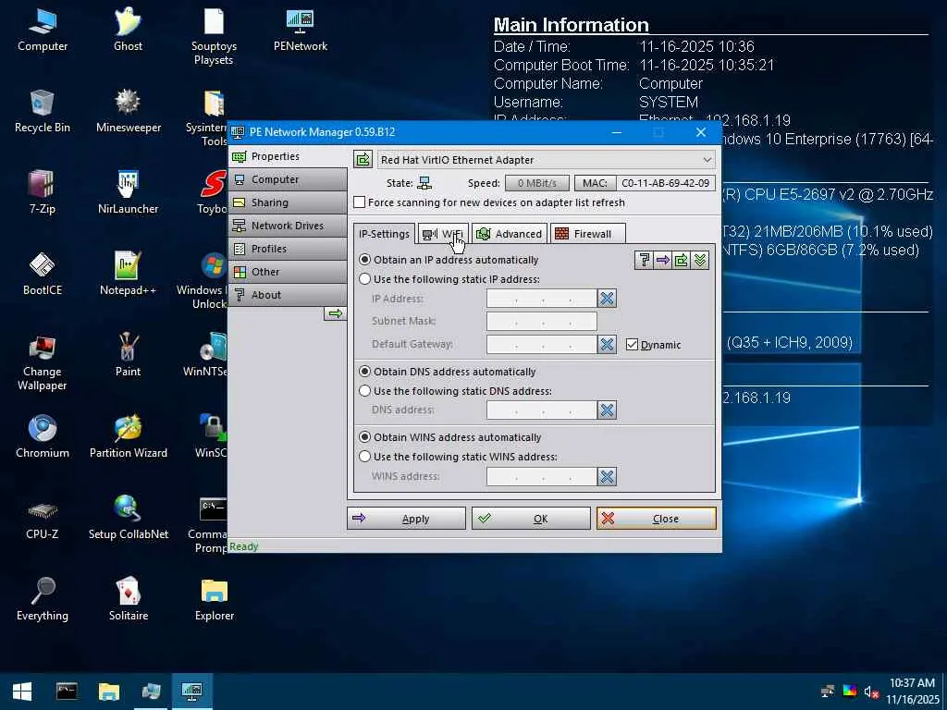947x710 pixels.
Task: Open Chromium browser icon
Action: pos(43,436)
